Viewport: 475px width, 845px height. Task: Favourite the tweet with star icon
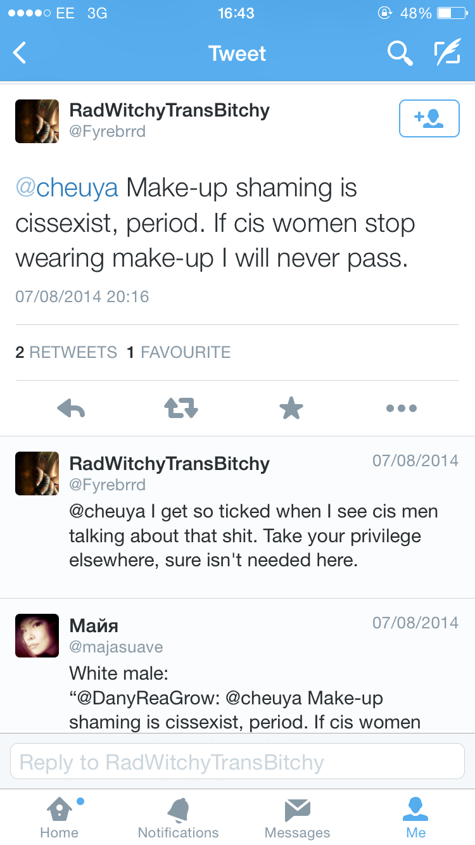pyautogui.click(x=291, y=409)
